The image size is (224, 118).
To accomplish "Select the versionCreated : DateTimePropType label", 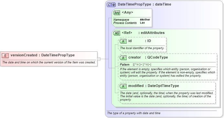I will (43, 55).
